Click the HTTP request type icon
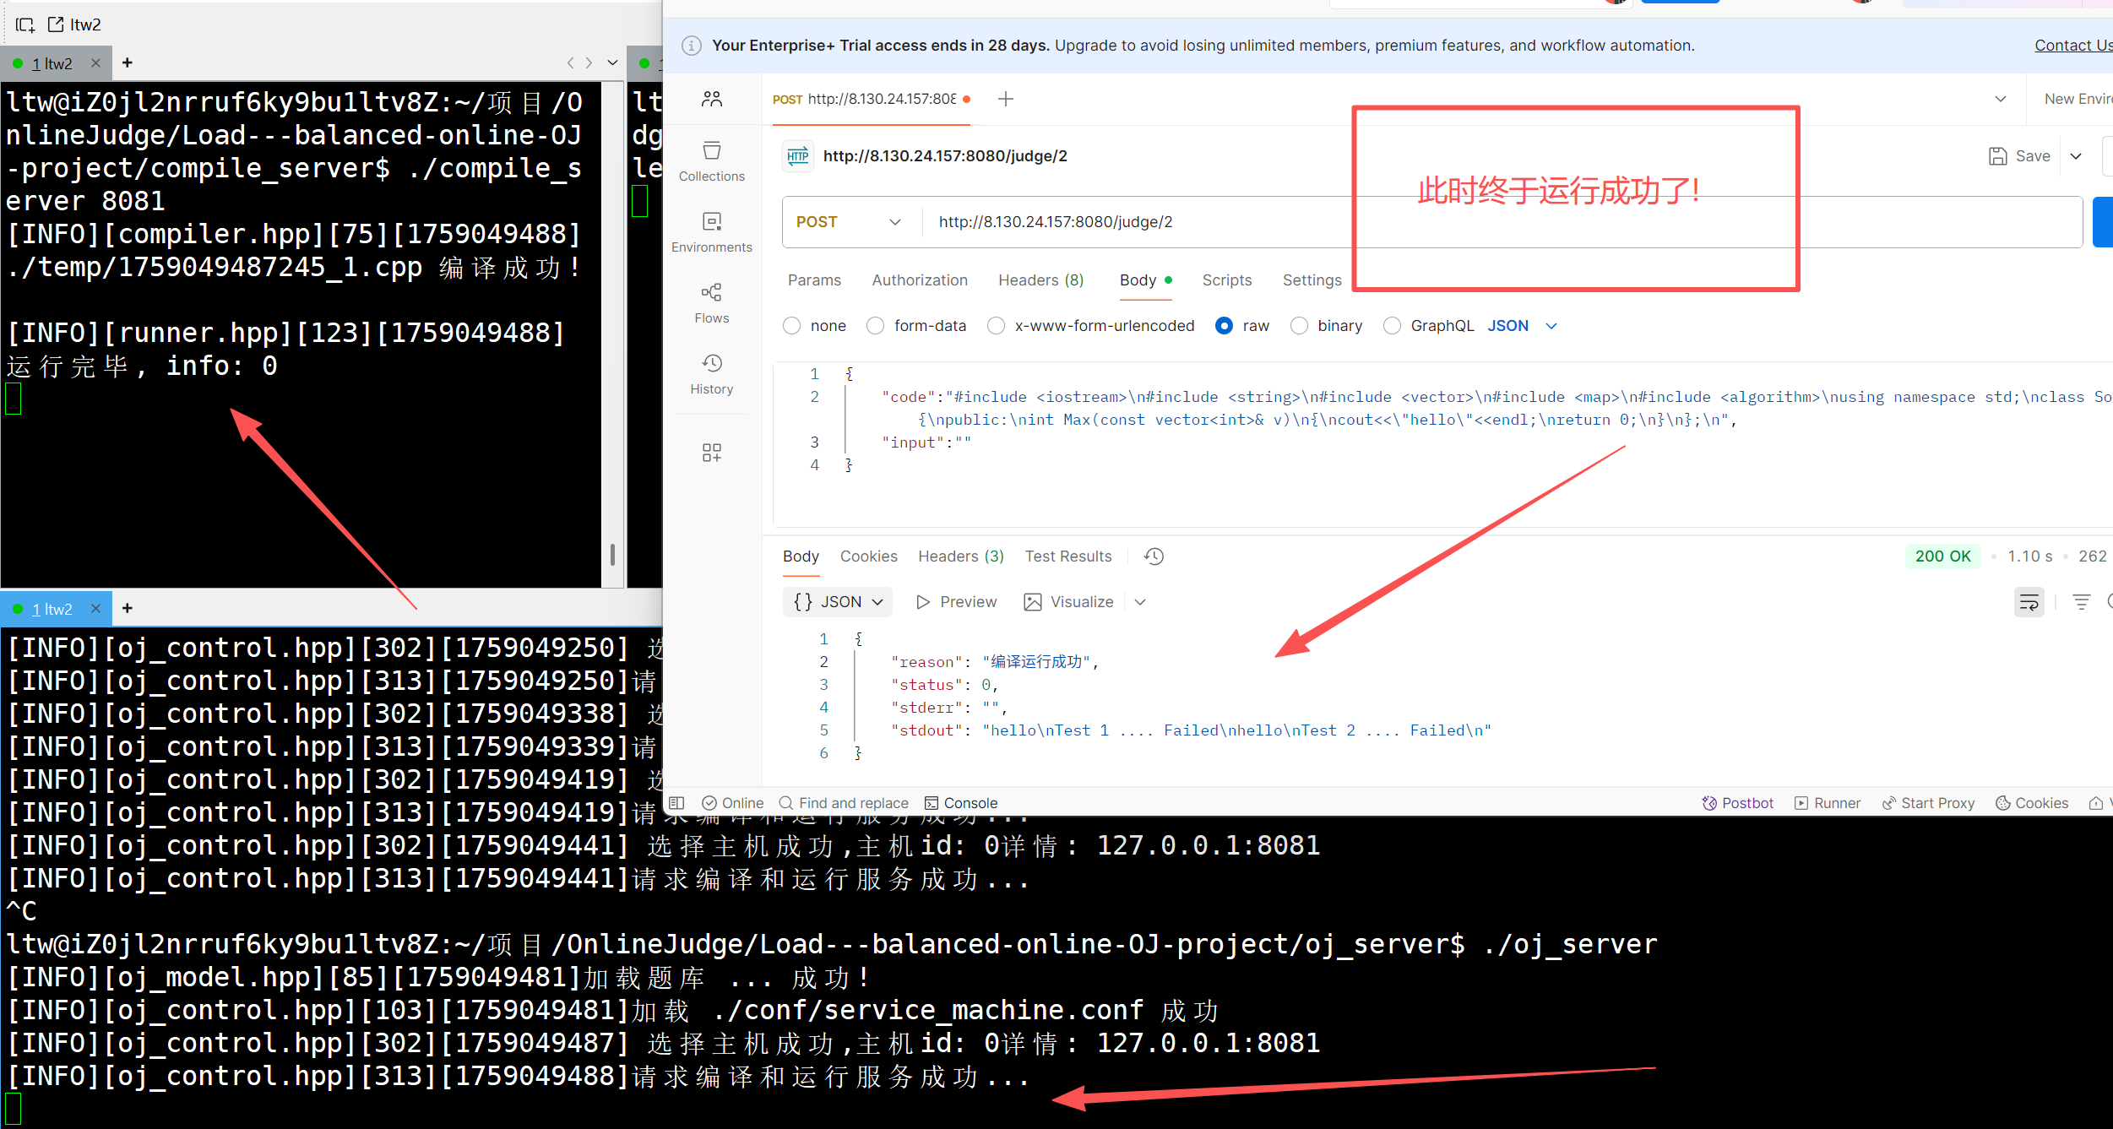2113x1129 pixels. (798, 155)
